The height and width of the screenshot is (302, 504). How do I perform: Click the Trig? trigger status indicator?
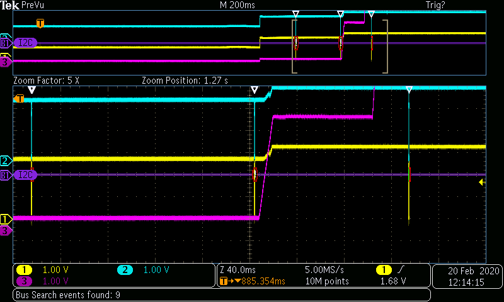(435, 5)
